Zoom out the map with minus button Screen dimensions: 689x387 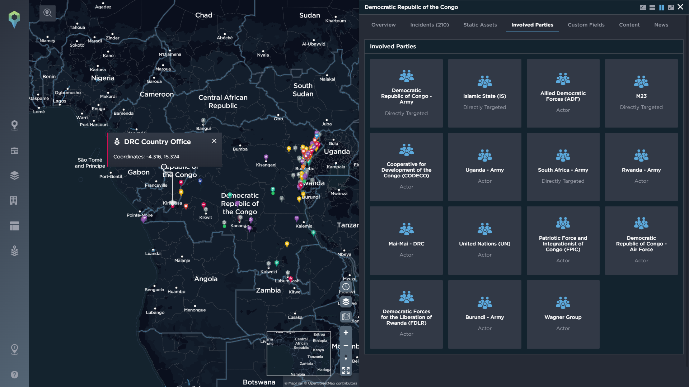coord(346,345)
